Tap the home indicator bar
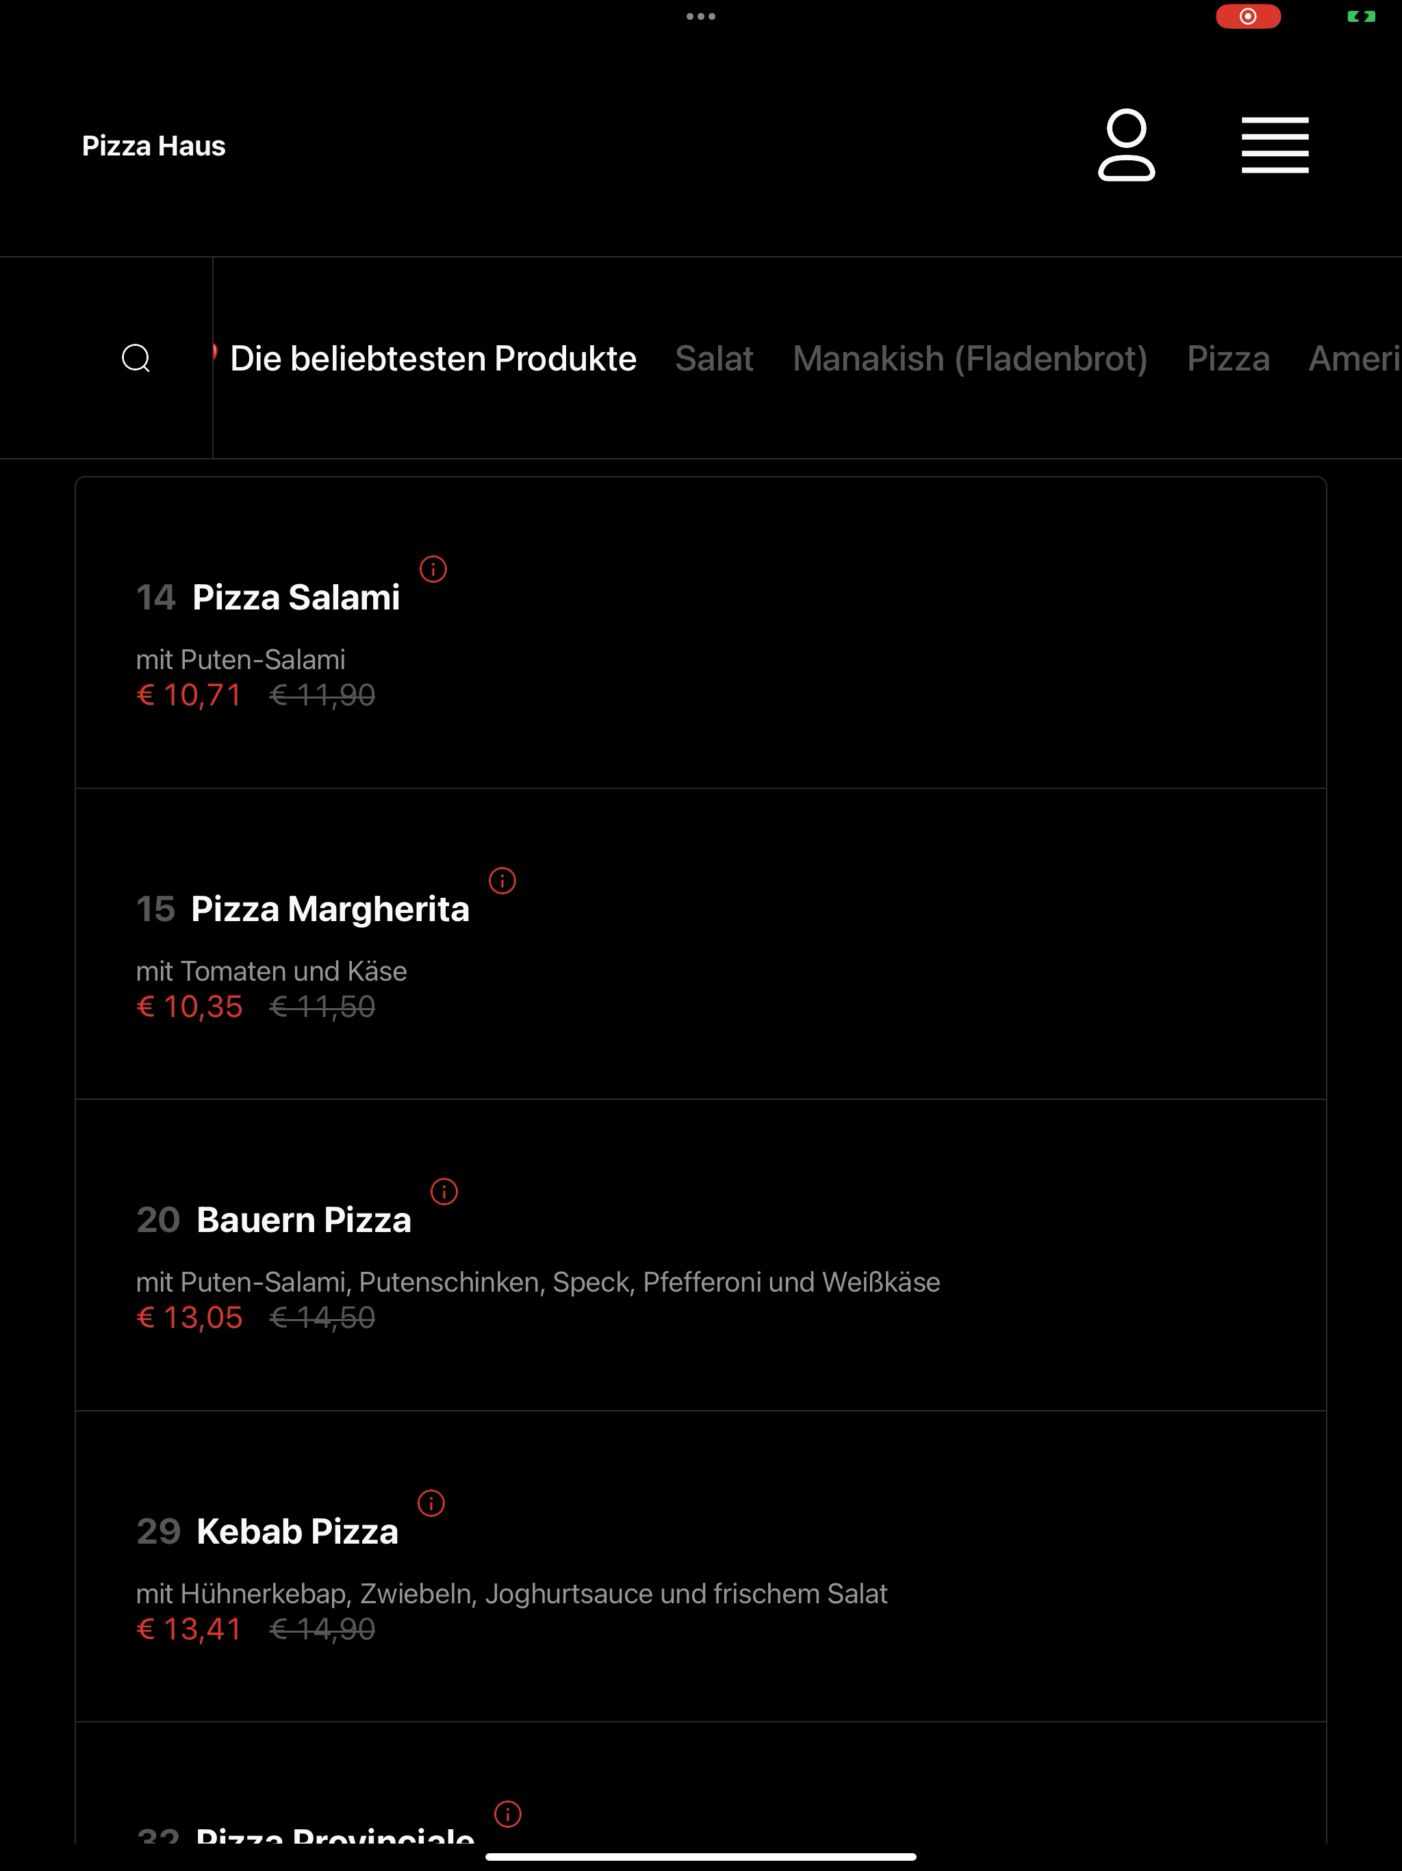The height and width of the screenshot is (1871, 1402). point(701,1857)
